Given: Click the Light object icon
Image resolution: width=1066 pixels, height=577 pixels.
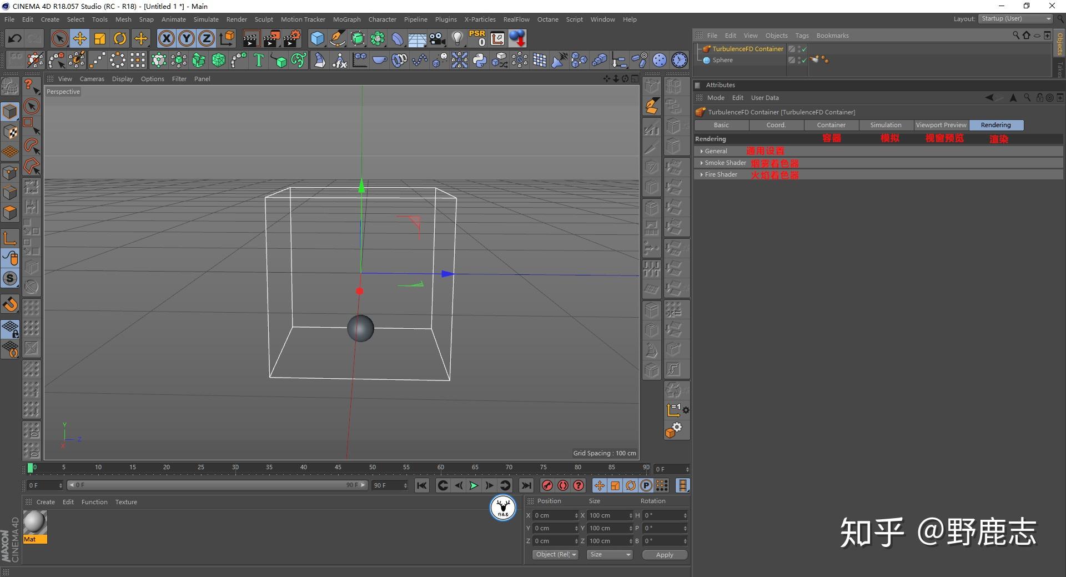Looking at the screenshot, I should point(457,38).
